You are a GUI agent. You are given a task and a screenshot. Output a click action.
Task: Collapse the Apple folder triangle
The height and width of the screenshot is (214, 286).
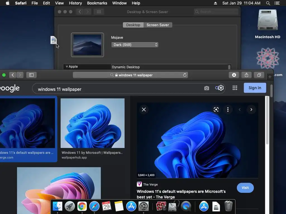pos(67,67)
